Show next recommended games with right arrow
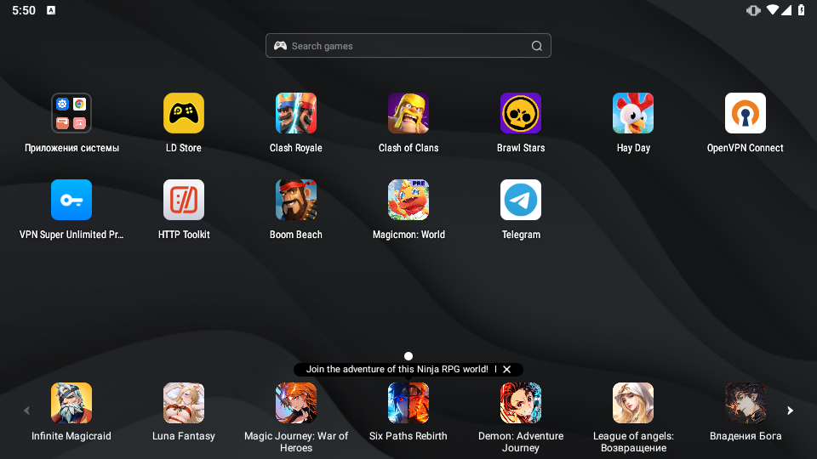 790,411
